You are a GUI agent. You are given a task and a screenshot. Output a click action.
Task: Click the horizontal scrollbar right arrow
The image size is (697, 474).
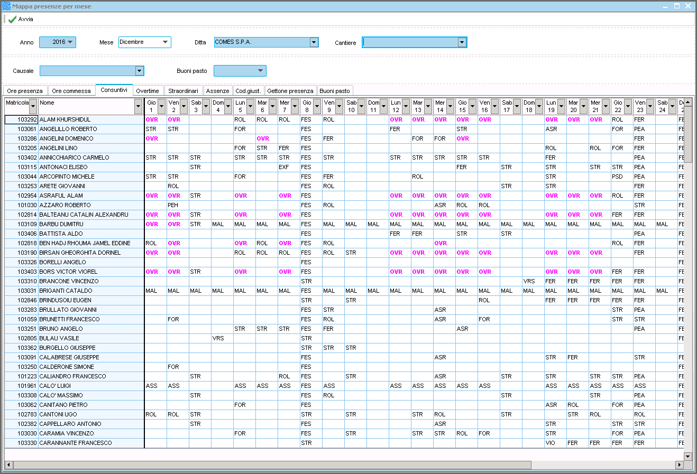[680, 465]
